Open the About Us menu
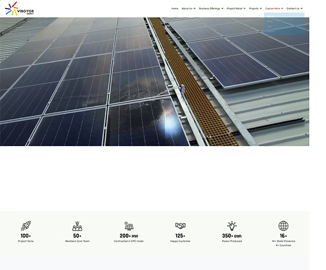326x270 pixels. 189,9
